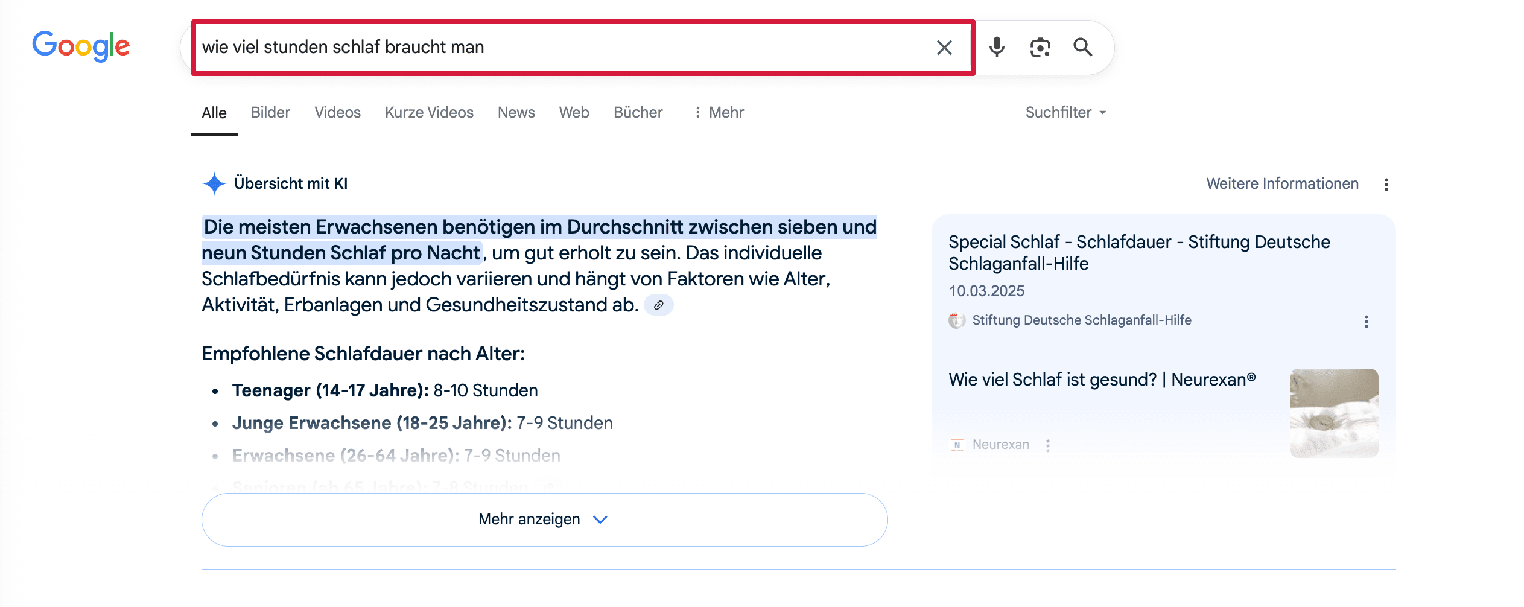This screenshot has height=607, width=1524.
Task: Click the highlighted sentence about sieben und neun Stunden
Action: (539, 240)
